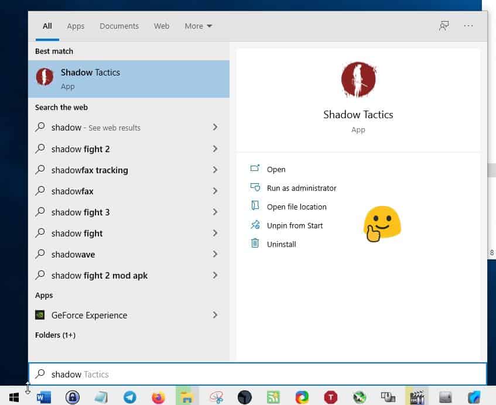Switch to the Documents tab

coord(119,26)
